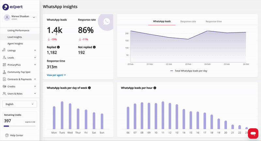
Task: Click the Help Center question mark icon
Action: point(7,135)
